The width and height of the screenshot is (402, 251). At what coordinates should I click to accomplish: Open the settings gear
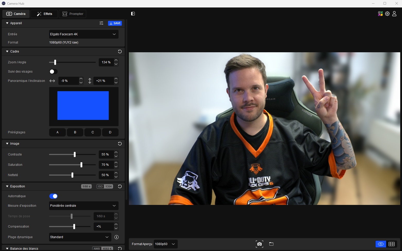(x=387, y=14)
